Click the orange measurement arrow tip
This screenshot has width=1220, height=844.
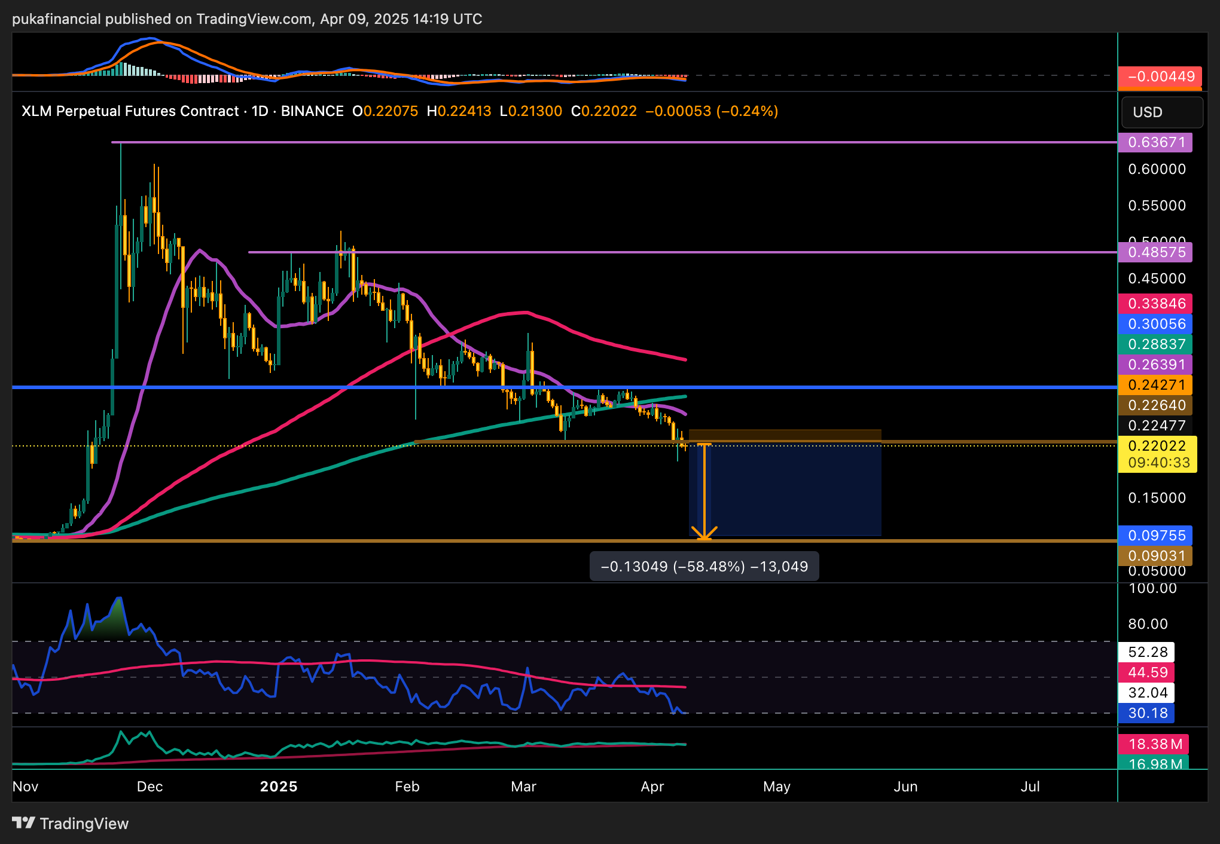click(704, 537)
